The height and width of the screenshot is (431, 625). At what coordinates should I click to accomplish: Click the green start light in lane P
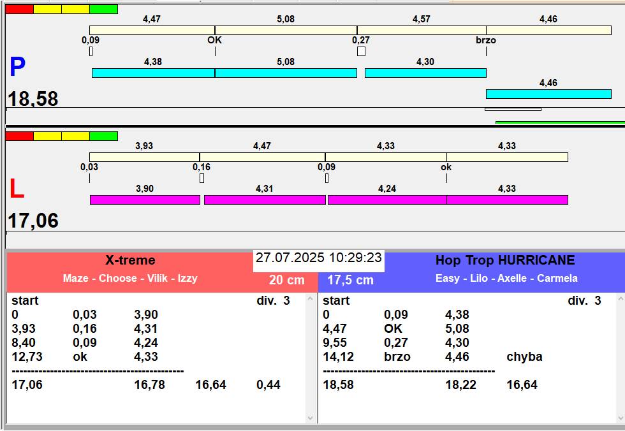click(x=103, y=10)
